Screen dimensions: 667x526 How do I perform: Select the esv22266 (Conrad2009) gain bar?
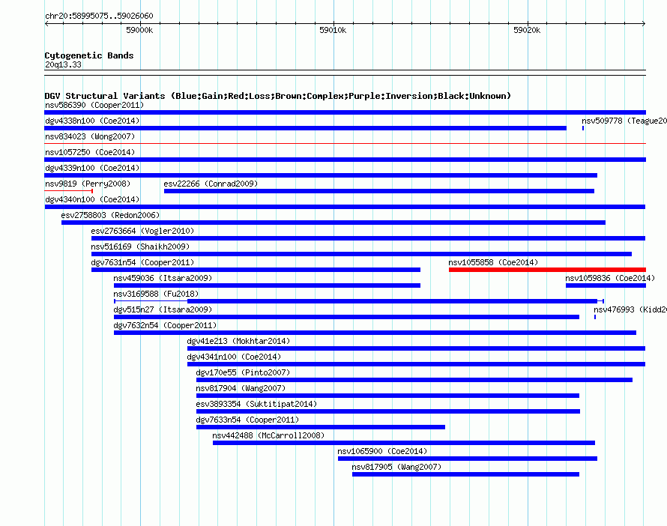point(379,191)
